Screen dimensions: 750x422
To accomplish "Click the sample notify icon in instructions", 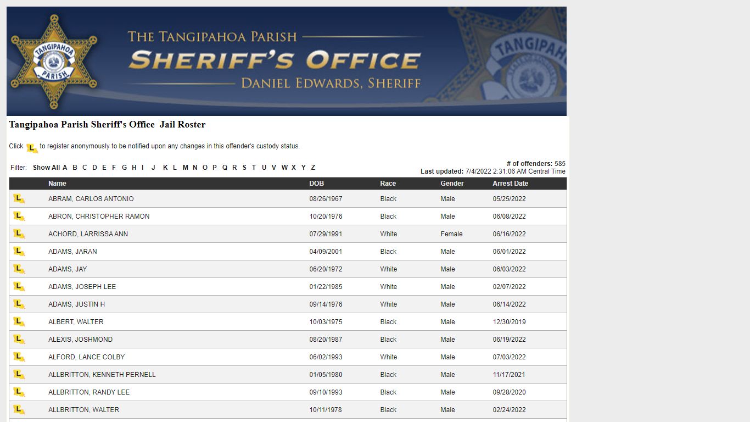I will pyautogui.click(x=32, y=148).
